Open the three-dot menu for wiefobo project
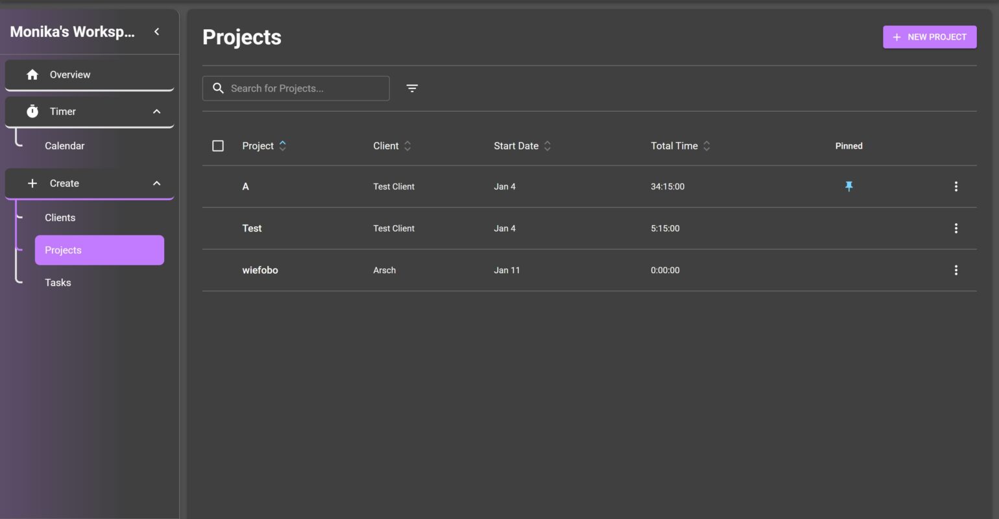The image size is (999, 519). click(x=956, y=270)
